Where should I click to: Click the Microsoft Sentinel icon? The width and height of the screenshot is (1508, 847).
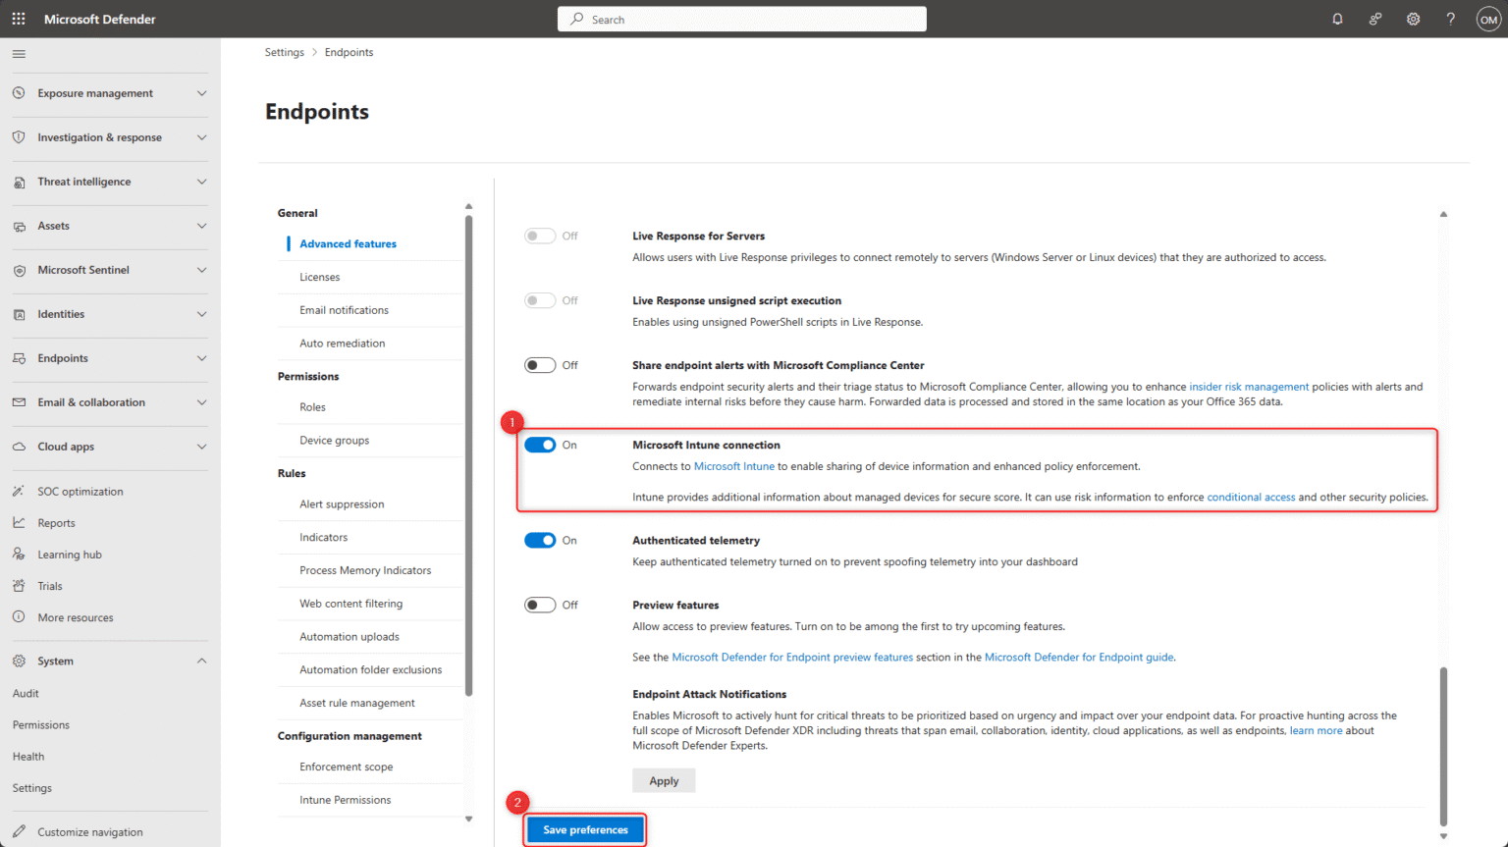coord(19,270)
